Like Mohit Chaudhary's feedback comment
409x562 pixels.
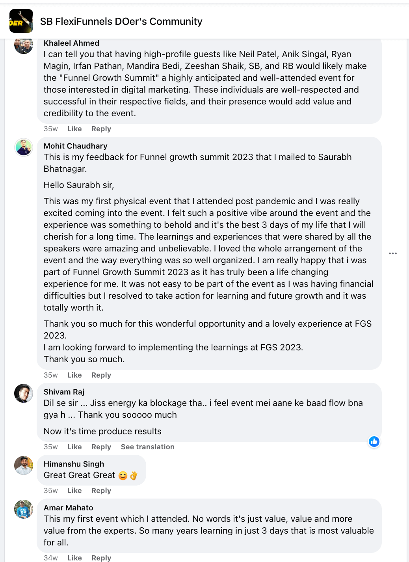coord(74,375)
